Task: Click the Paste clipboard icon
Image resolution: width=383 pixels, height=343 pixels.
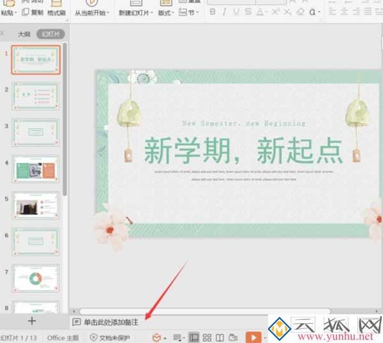Action: [9, 3]
